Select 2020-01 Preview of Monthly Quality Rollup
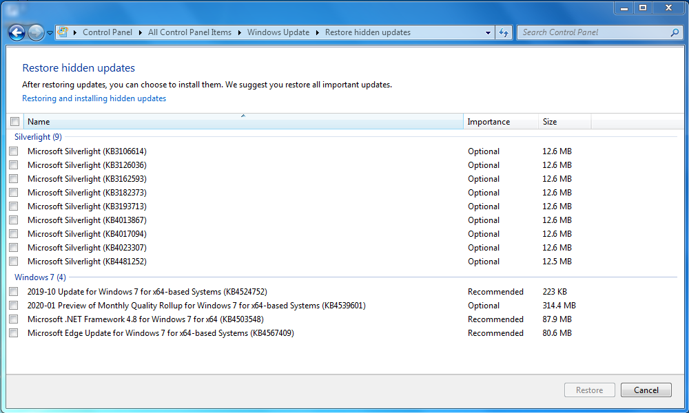Image resolution: width=689 pixels, height=413 pixels. pos(196,306)
